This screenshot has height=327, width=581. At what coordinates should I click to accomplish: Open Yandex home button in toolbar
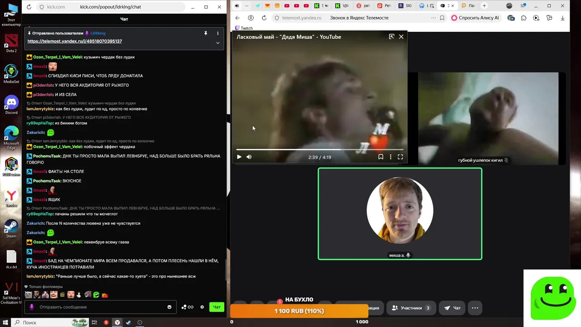[251, 18]
